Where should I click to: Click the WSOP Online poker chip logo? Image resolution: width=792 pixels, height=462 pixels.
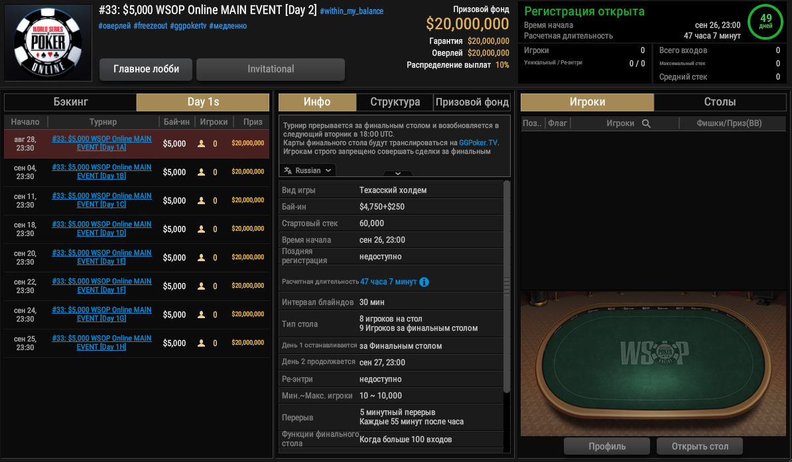pyautogui.click(x=48, y=42)
